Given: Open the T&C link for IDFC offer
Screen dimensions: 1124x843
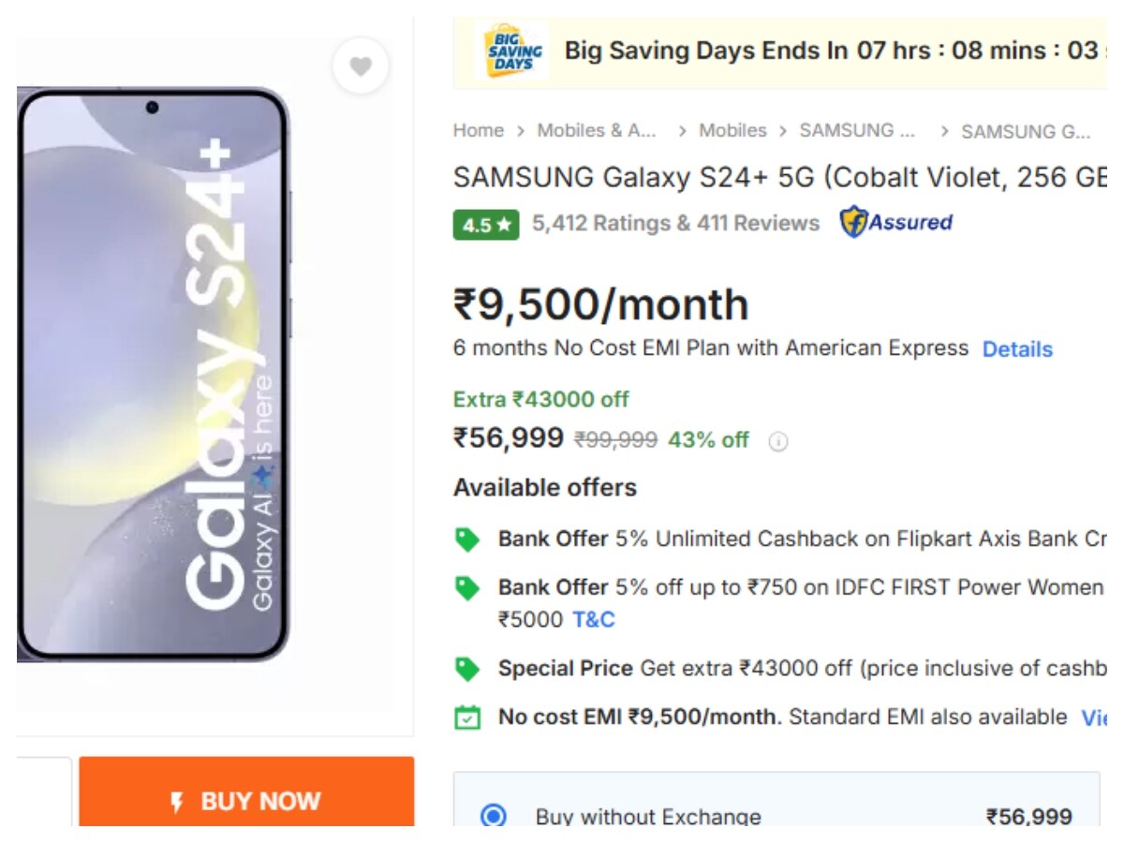Looking at the screenshot, I should pyautogui.click(x=594, y=620).
